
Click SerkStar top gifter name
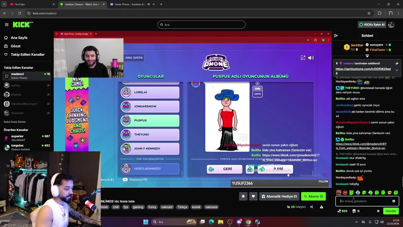click(x=357, y=45)
